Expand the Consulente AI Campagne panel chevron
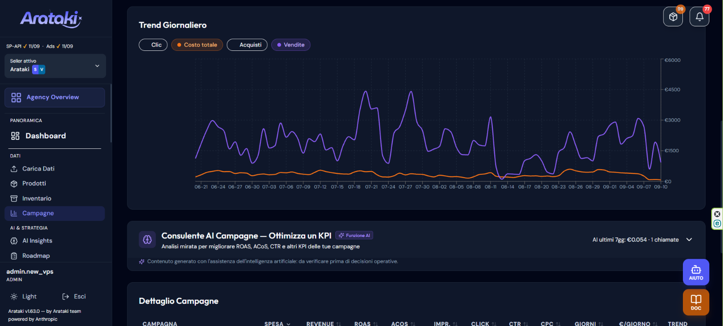 pos(689,239)
